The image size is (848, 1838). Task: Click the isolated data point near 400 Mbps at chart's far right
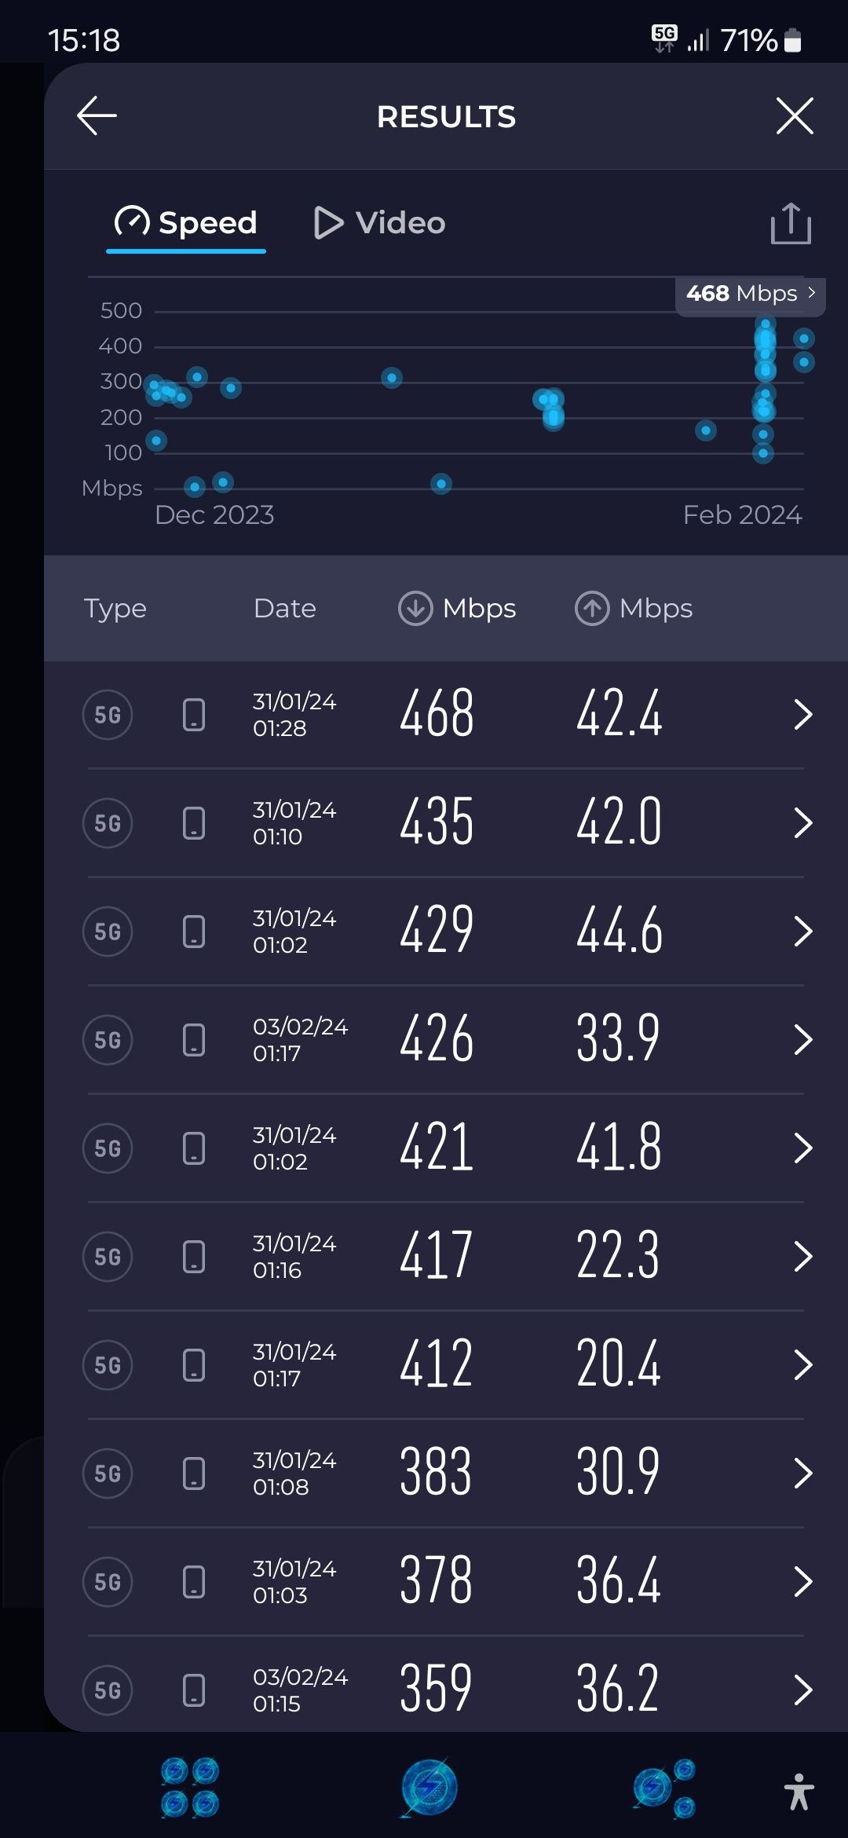click(803, 339)
